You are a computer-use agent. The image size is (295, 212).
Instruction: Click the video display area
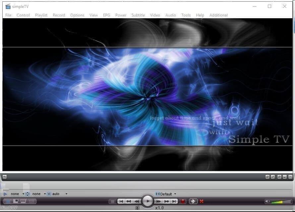(147, 95)
